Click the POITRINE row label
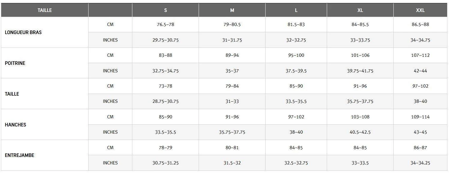 15,63
